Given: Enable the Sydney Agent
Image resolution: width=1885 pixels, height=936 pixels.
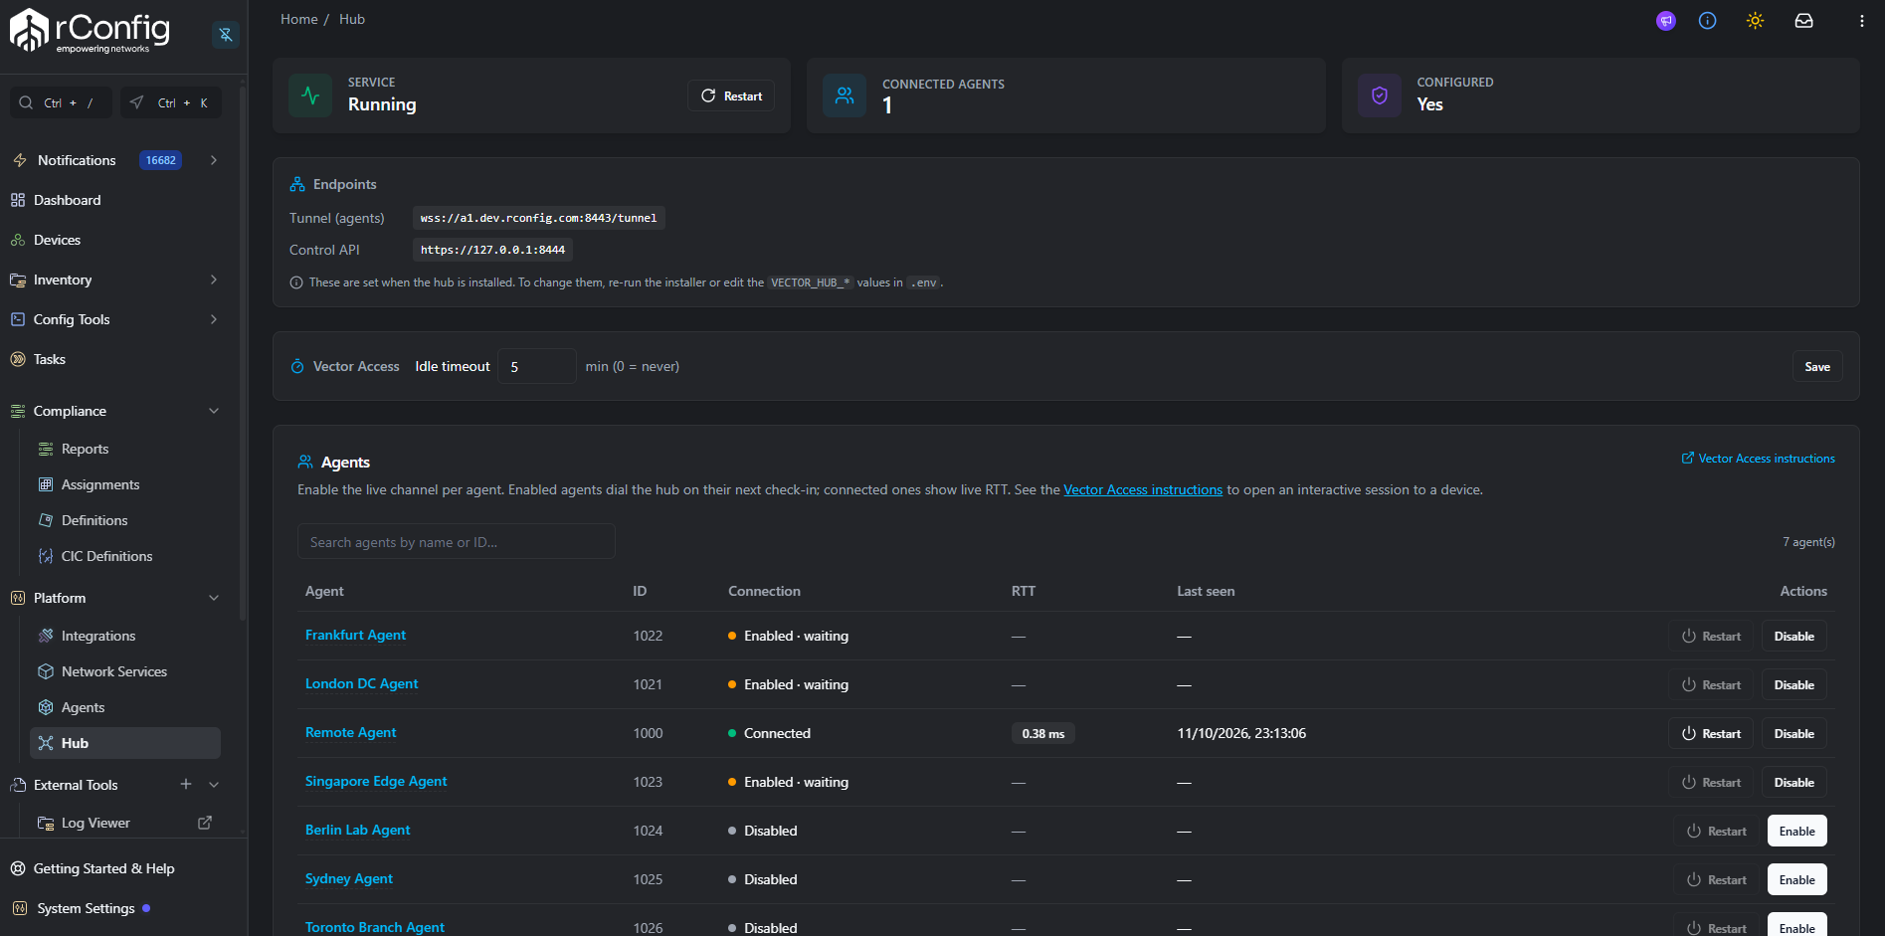Looking at the screenshot, I should (1797, 879).
